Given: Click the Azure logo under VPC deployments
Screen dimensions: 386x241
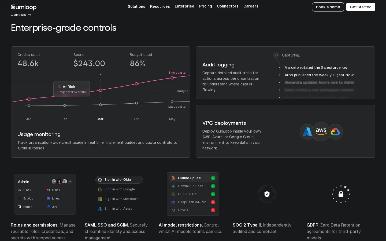Looking at the screenshot, I should tap(307, 132).
